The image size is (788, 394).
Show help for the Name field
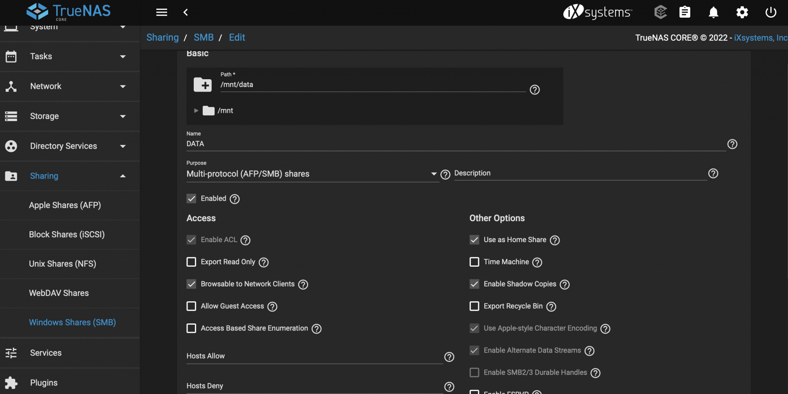coord(732,144)
